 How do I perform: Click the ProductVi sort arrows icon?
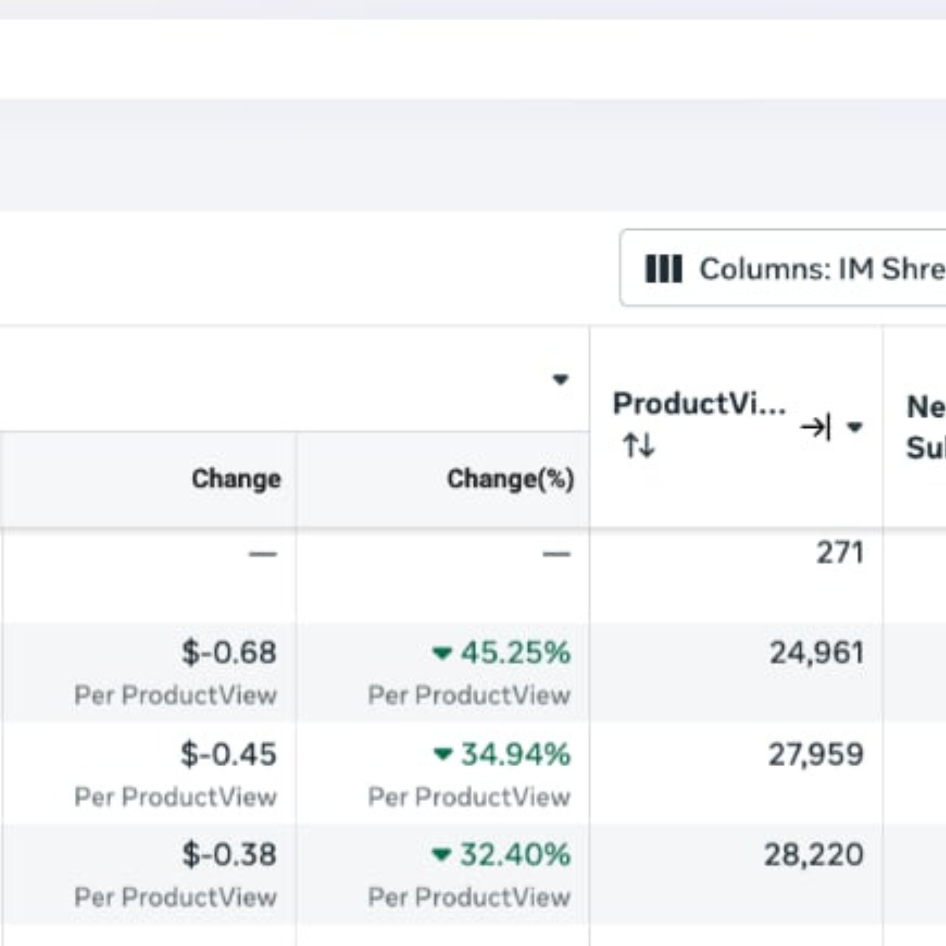638,446
